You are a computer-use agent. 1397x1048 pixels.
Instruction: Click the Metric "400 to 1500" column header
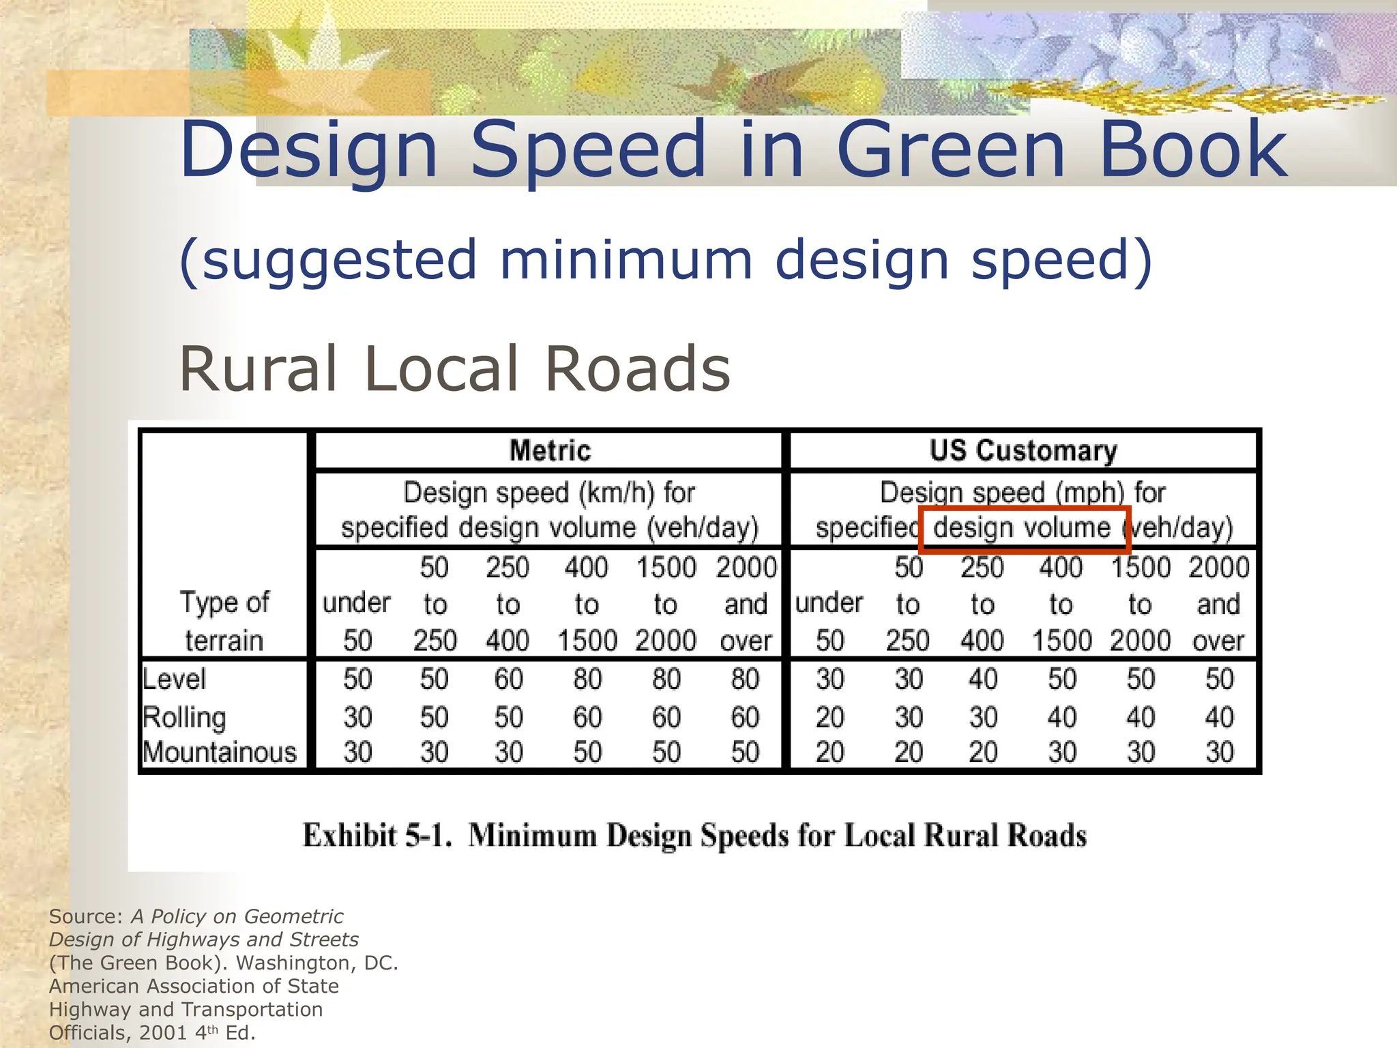click(x=587, y=605)
